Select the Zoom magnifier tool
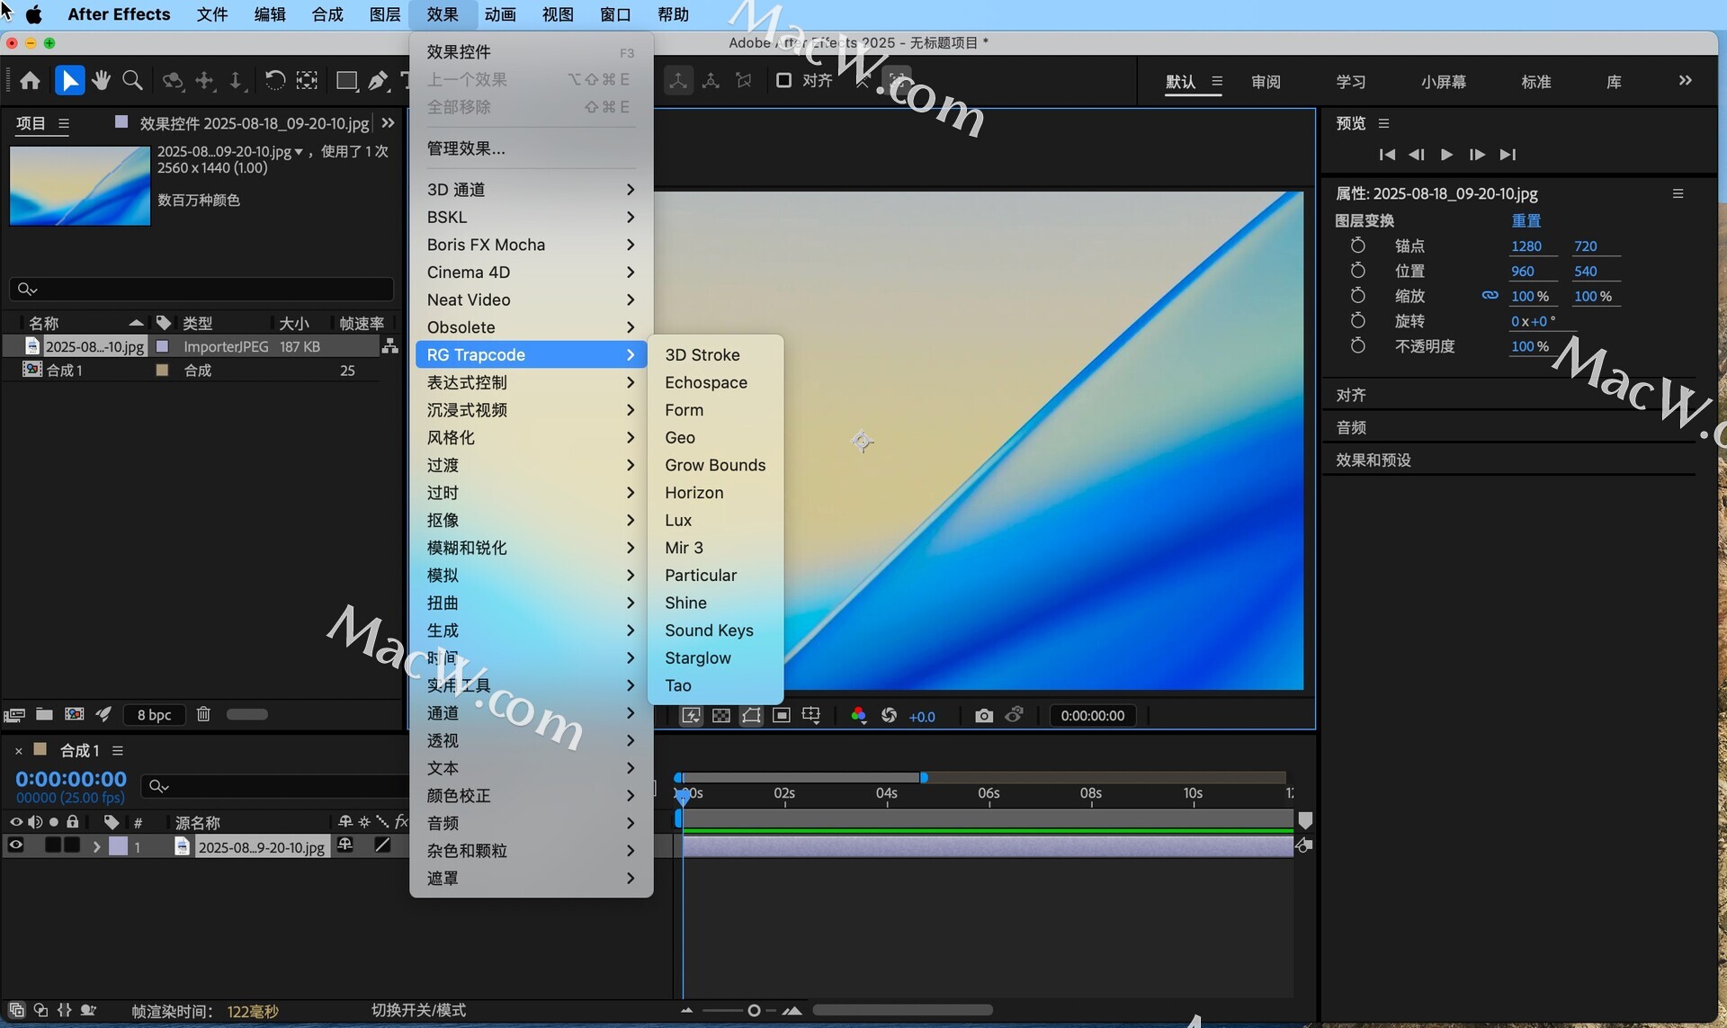The height and width of the screenshot is (1028, 1727). pyautogui.click(x=132, y=81)
